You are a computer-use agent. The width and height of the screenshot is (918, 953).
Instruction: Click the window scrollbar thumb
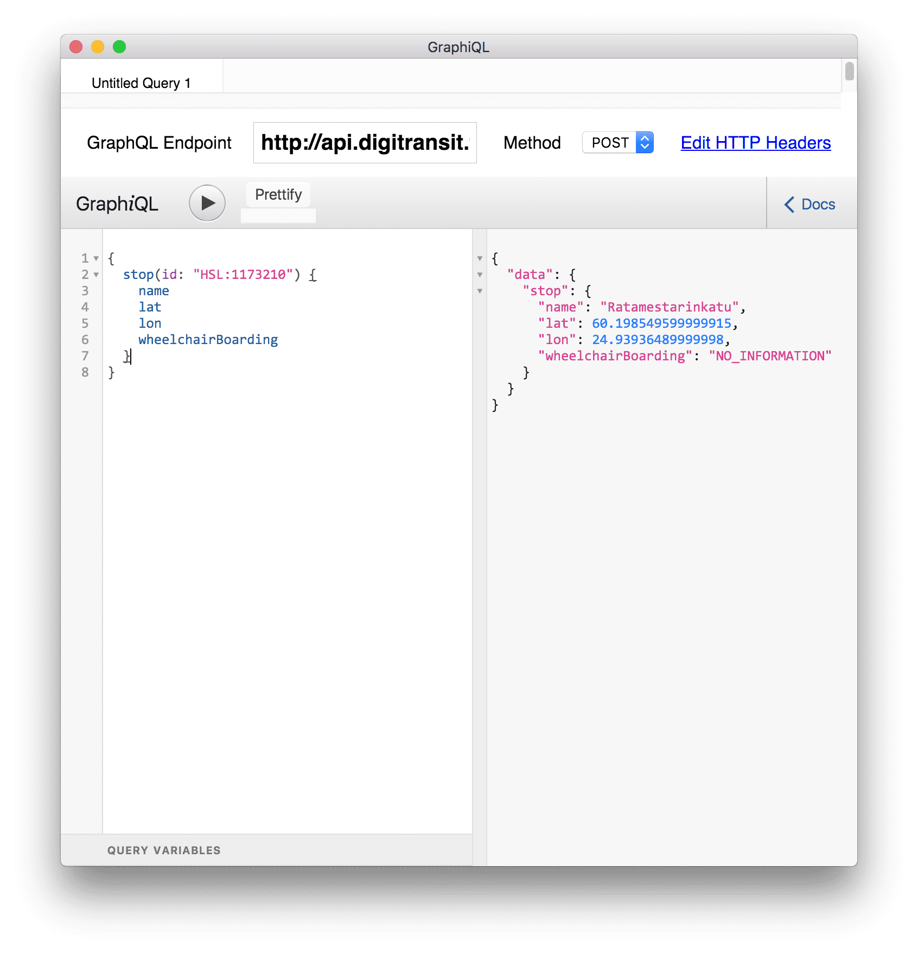pyautogui.click(x=850, y=71)
